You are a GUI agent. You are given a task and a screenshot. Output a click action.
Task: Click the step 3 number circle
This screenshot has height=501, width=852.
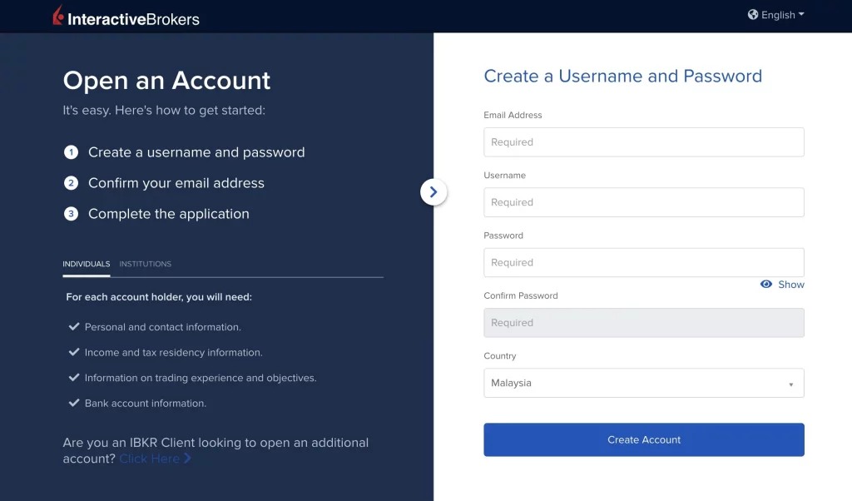point(72,214)
